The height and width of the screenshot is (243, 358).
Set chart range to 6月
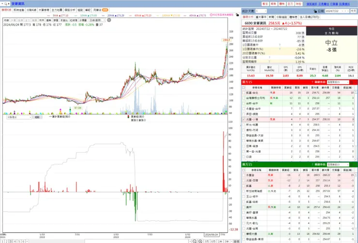(x=213, y=241)
